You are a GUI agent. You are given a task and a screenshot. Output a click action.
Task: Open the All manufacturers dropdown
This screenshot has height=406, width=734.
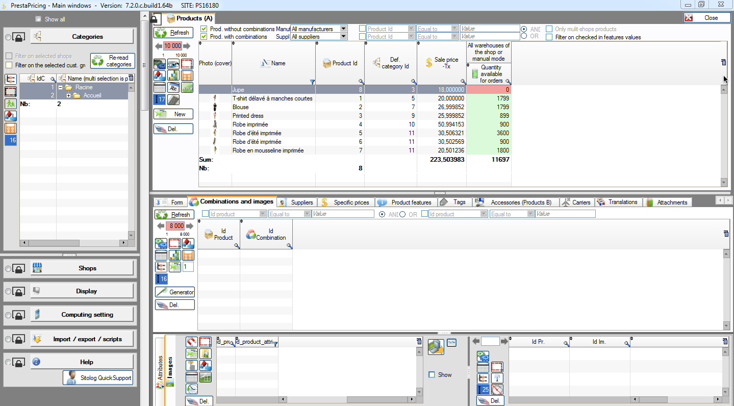point(343,29)
